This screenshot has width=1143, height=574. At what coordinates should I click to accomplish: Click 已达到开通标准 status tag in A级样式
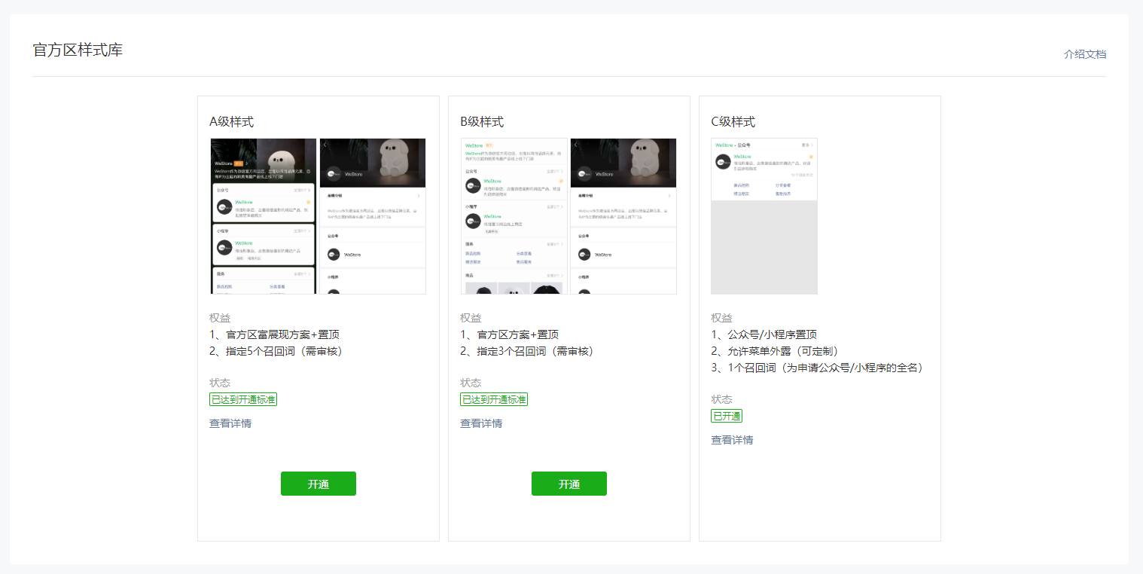(243, 399)
